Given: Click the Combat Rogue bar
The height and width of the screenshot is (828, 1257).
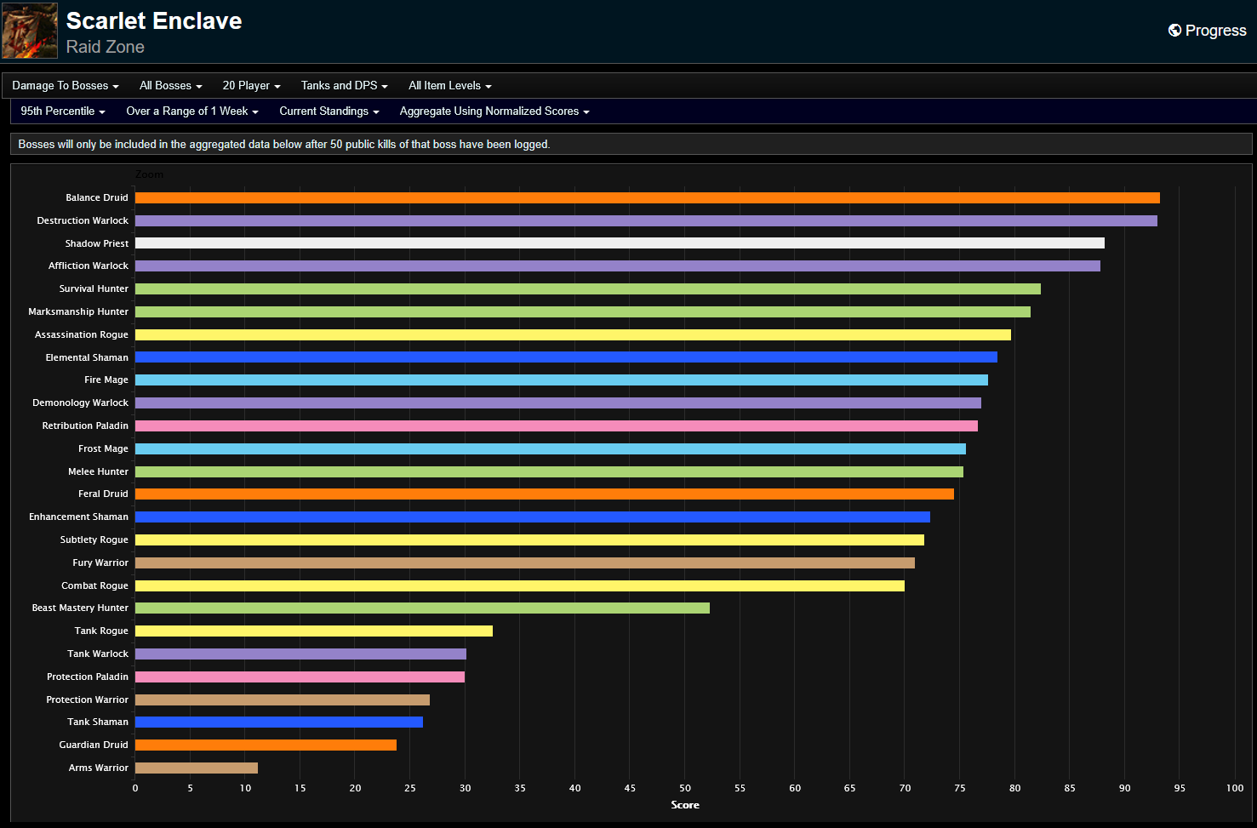Looking at the screenshot, I should (x=520, y=585).
